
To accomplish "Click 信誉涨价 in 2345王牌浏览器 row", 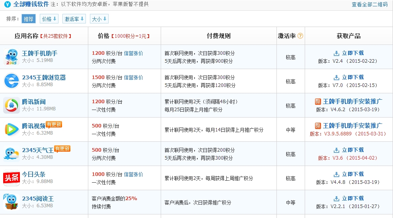I will click(x=134, y=77).
